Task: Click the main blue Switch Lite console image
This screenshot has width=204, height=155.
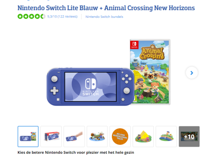Action: (x=91, y=87)
